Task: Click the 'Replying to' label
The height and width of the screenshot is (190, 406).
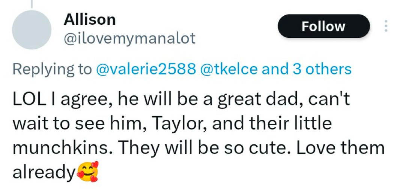Action: coord(53,69)
